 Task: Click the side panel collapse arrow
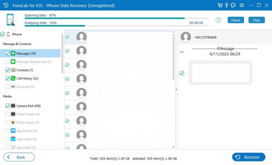tap(176, 90)
